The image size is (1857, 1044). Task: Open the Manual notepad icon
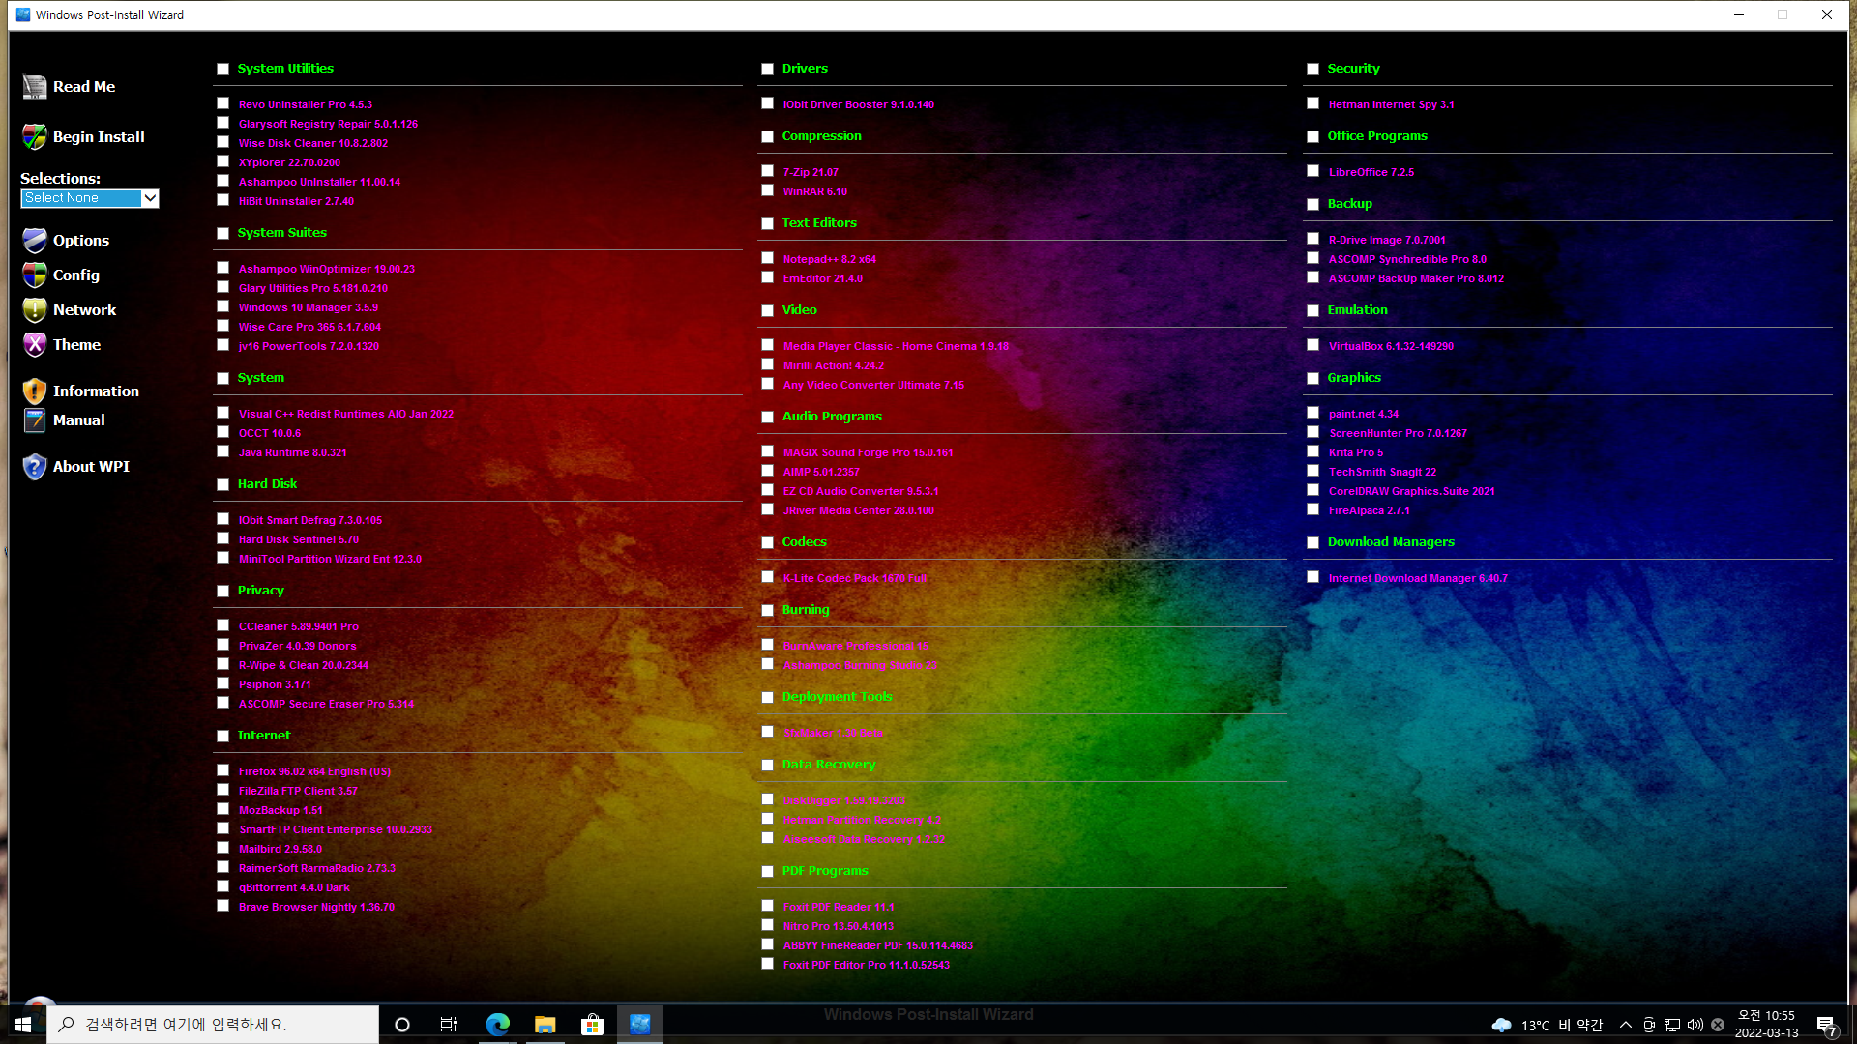(35, 420)
